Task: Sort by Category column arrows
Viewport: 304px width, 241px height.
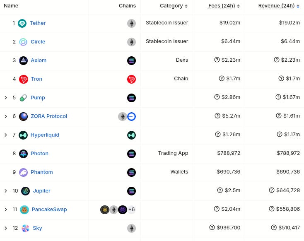Action: pyautogui.click(x=186, y=6)
